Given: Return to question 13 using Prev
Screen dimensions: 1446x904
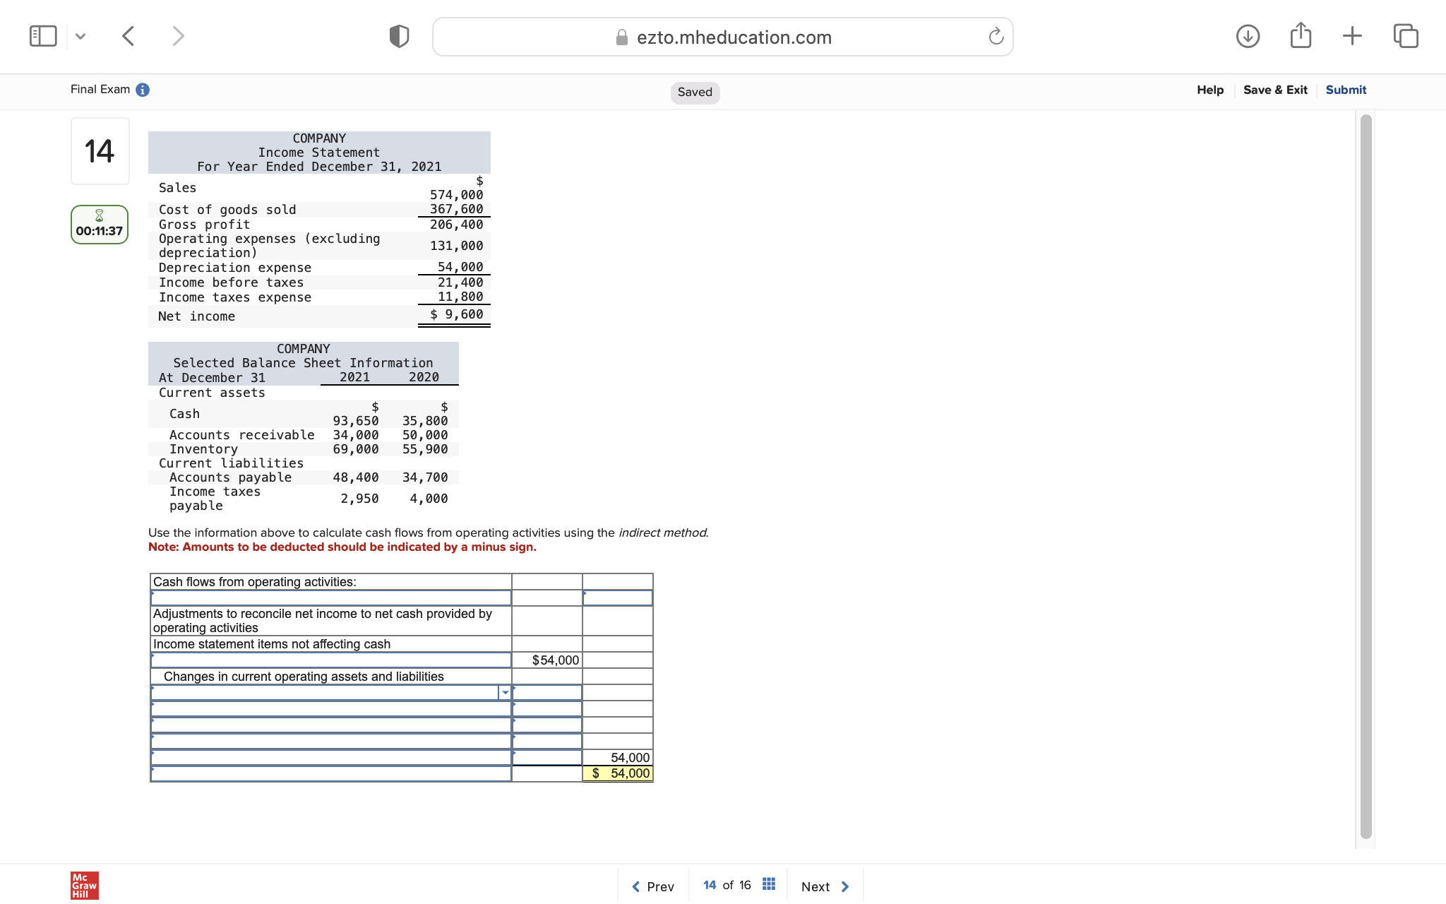Looking at the screenshot, I should point(652,886).
